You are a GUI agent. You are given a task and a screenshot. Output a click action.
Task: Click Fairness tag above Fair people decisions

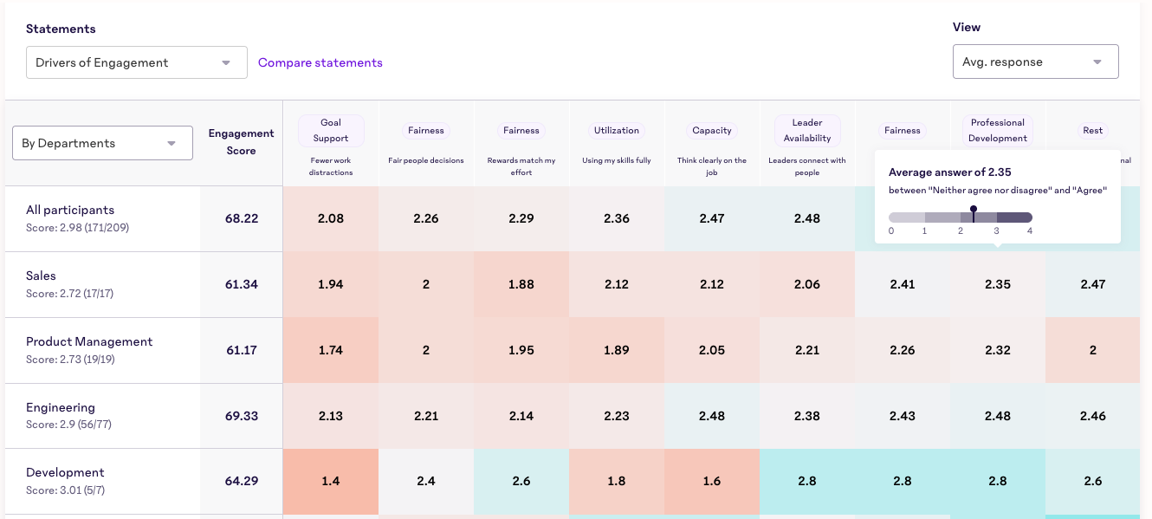[x=426, y=131]
